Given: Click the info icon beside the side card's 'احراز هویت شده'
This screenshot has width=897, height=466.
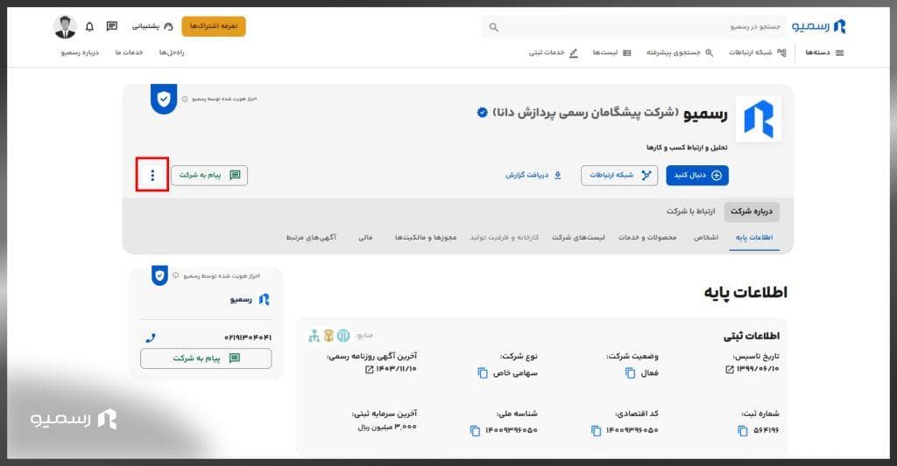Looking at the screenshot, I should (175, 275).
